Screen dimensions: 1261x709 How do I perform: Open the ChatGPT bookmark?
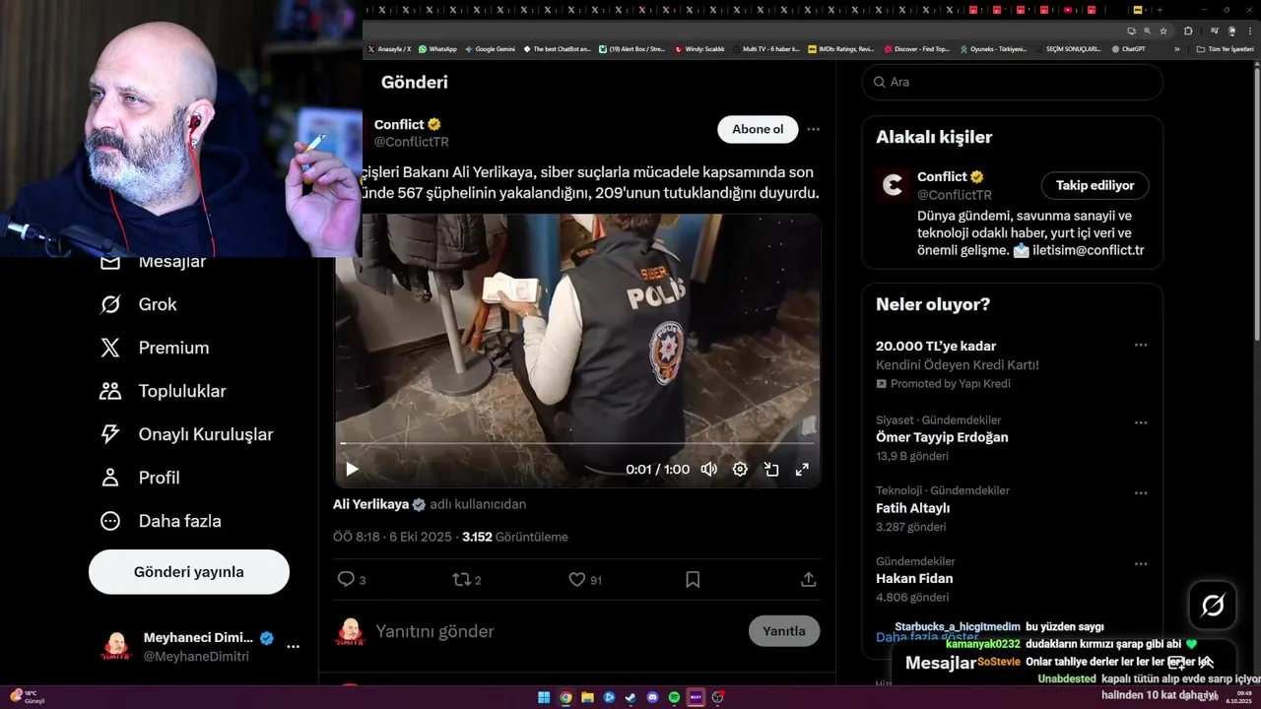tap(1127, 48)
